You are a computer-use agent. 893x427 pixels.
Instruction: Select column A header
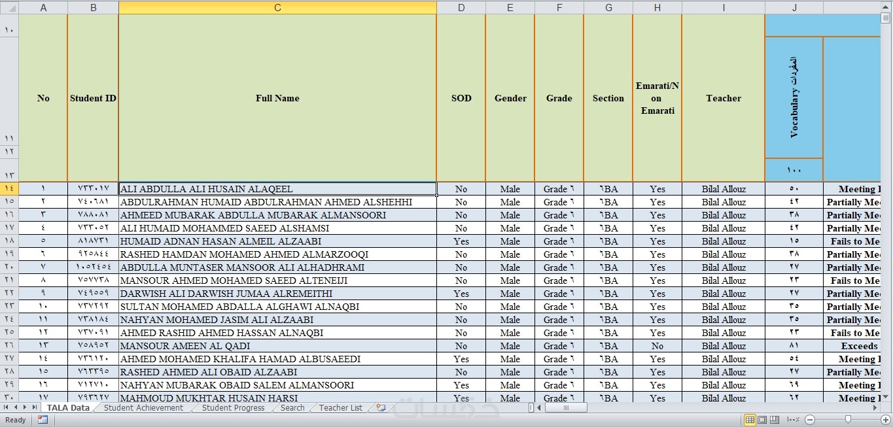coord(43,7)
